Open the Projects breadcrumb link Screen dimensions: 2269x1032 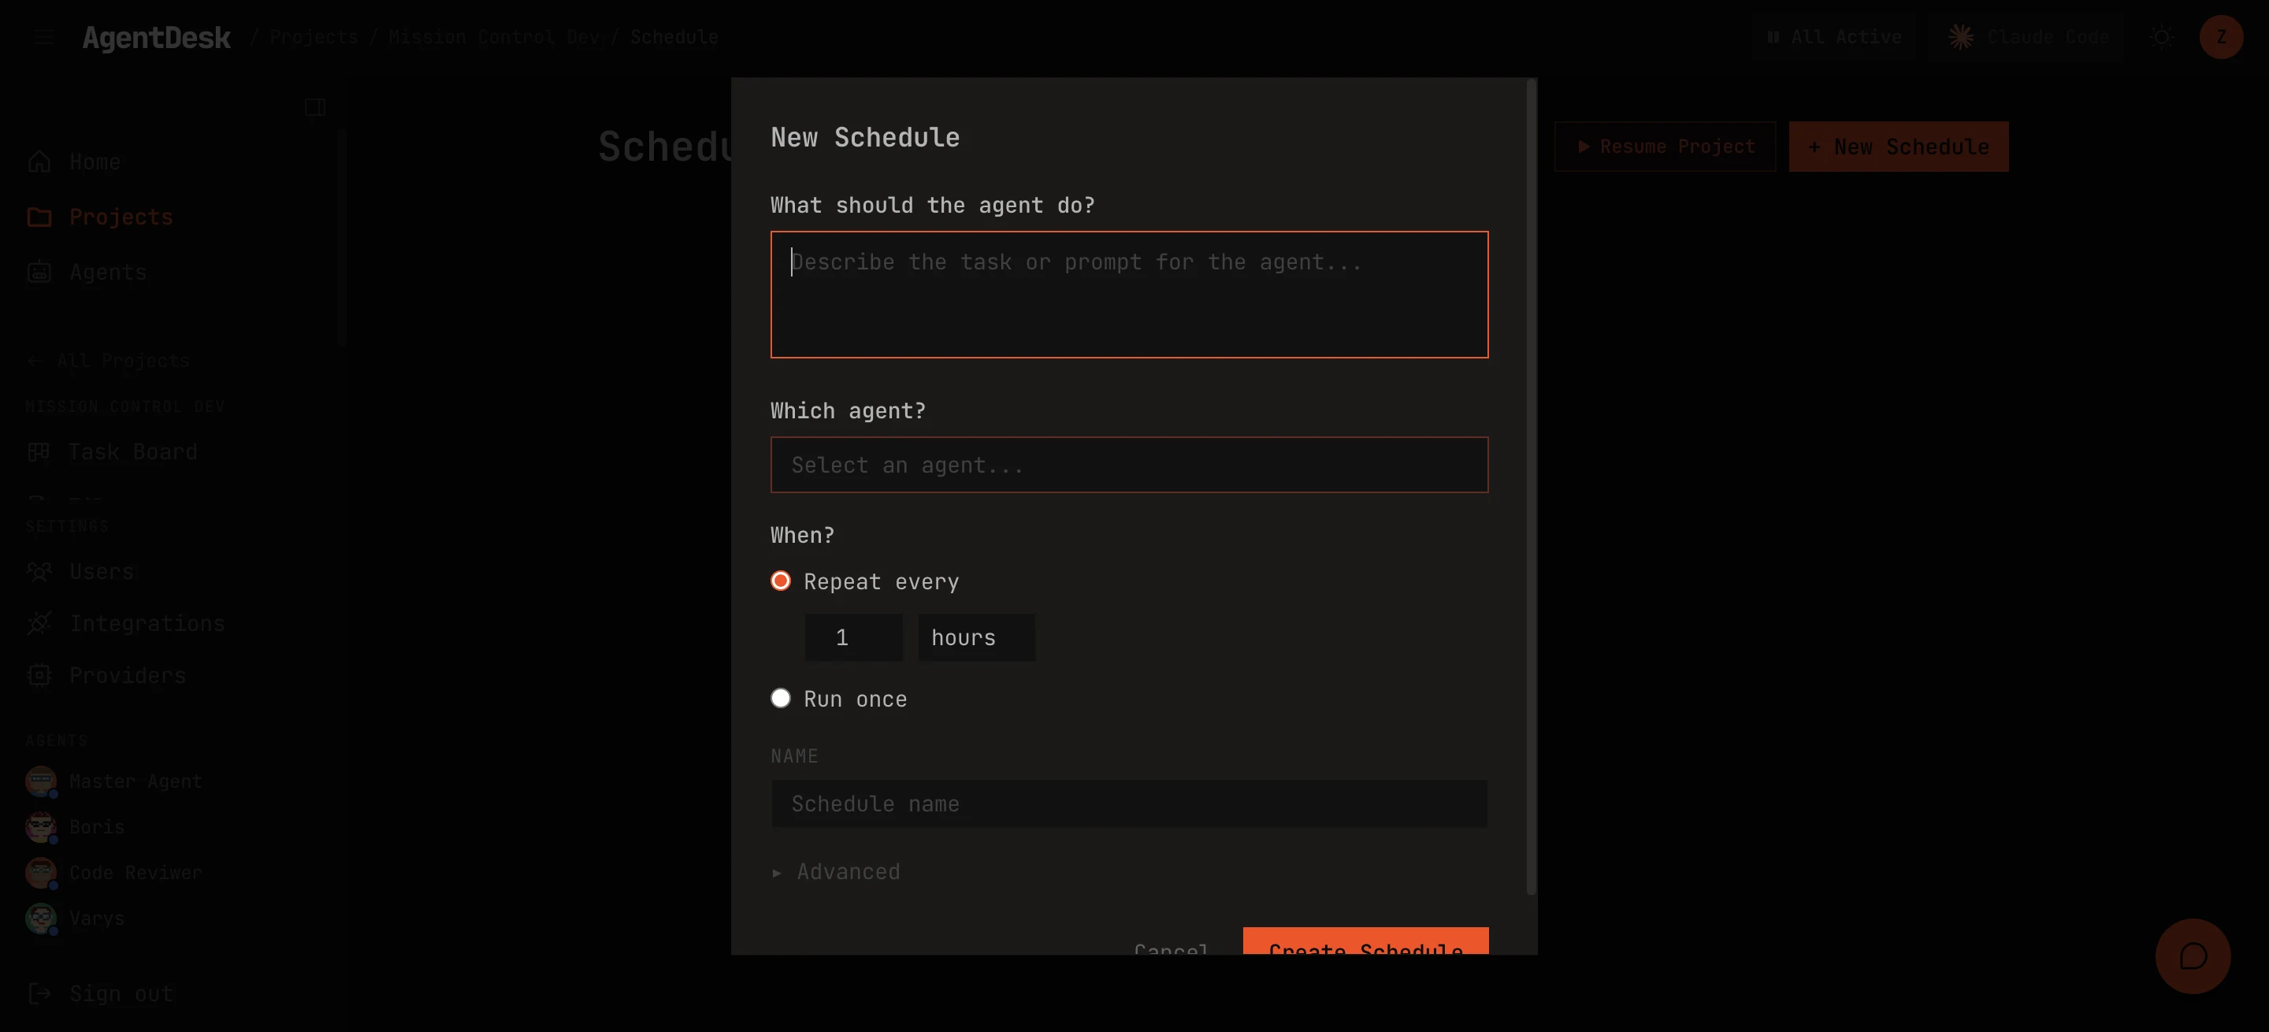point(314,37)
